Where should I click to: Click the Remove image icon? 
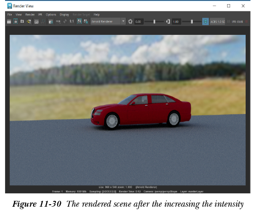tap(85, 21)
